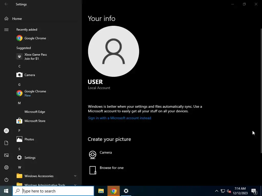Click Sign in with a Microsoft account instead
The image size is (262, 196).
(x=119, y=118)
